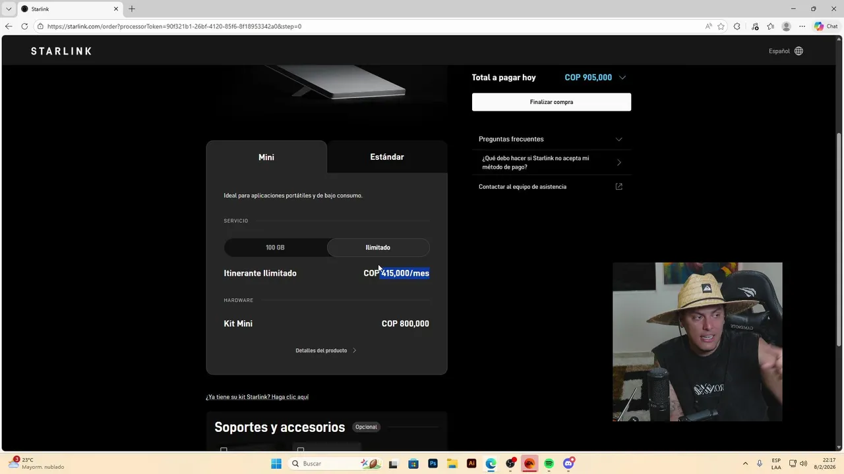This screenshot has width=844, height=474.
Task: Click the Itinerante Ilimitado label
Action: tap(260, 273)
